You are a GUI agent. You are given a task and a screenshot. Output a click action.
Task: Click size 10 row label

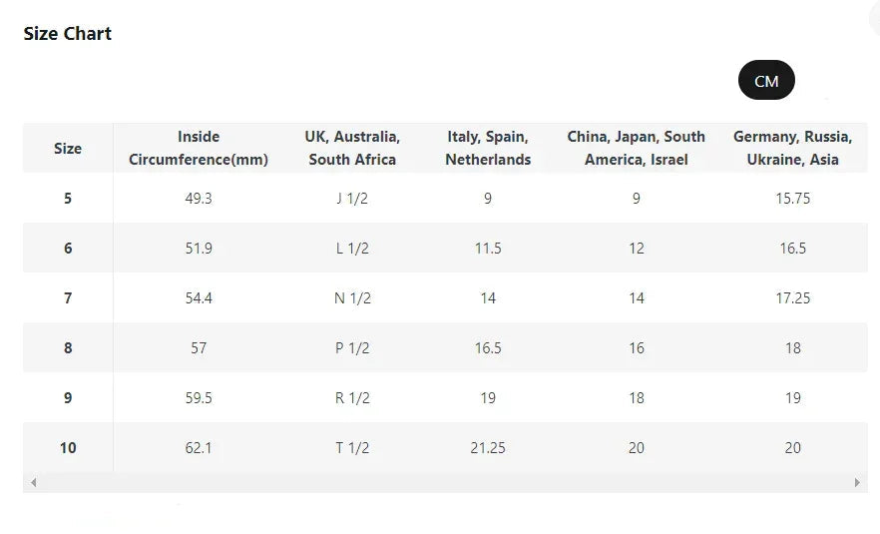[x=68, y=448]
